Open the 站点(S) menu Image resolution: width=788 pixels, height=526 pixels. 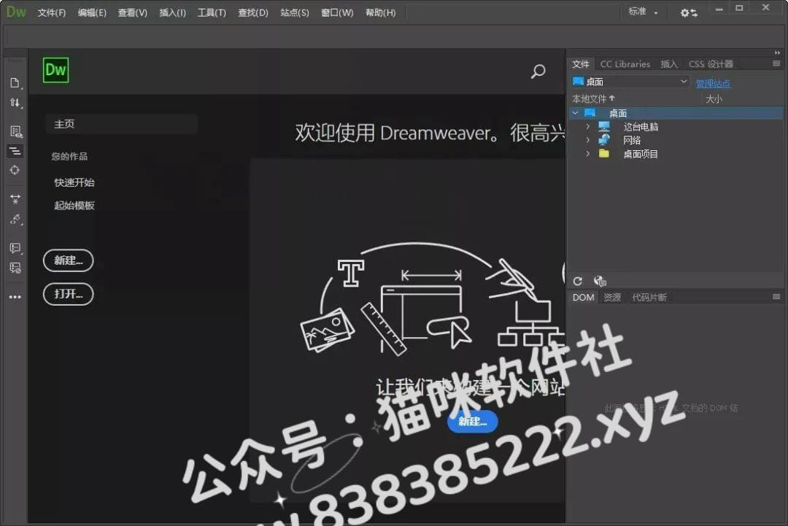[295, 12]
